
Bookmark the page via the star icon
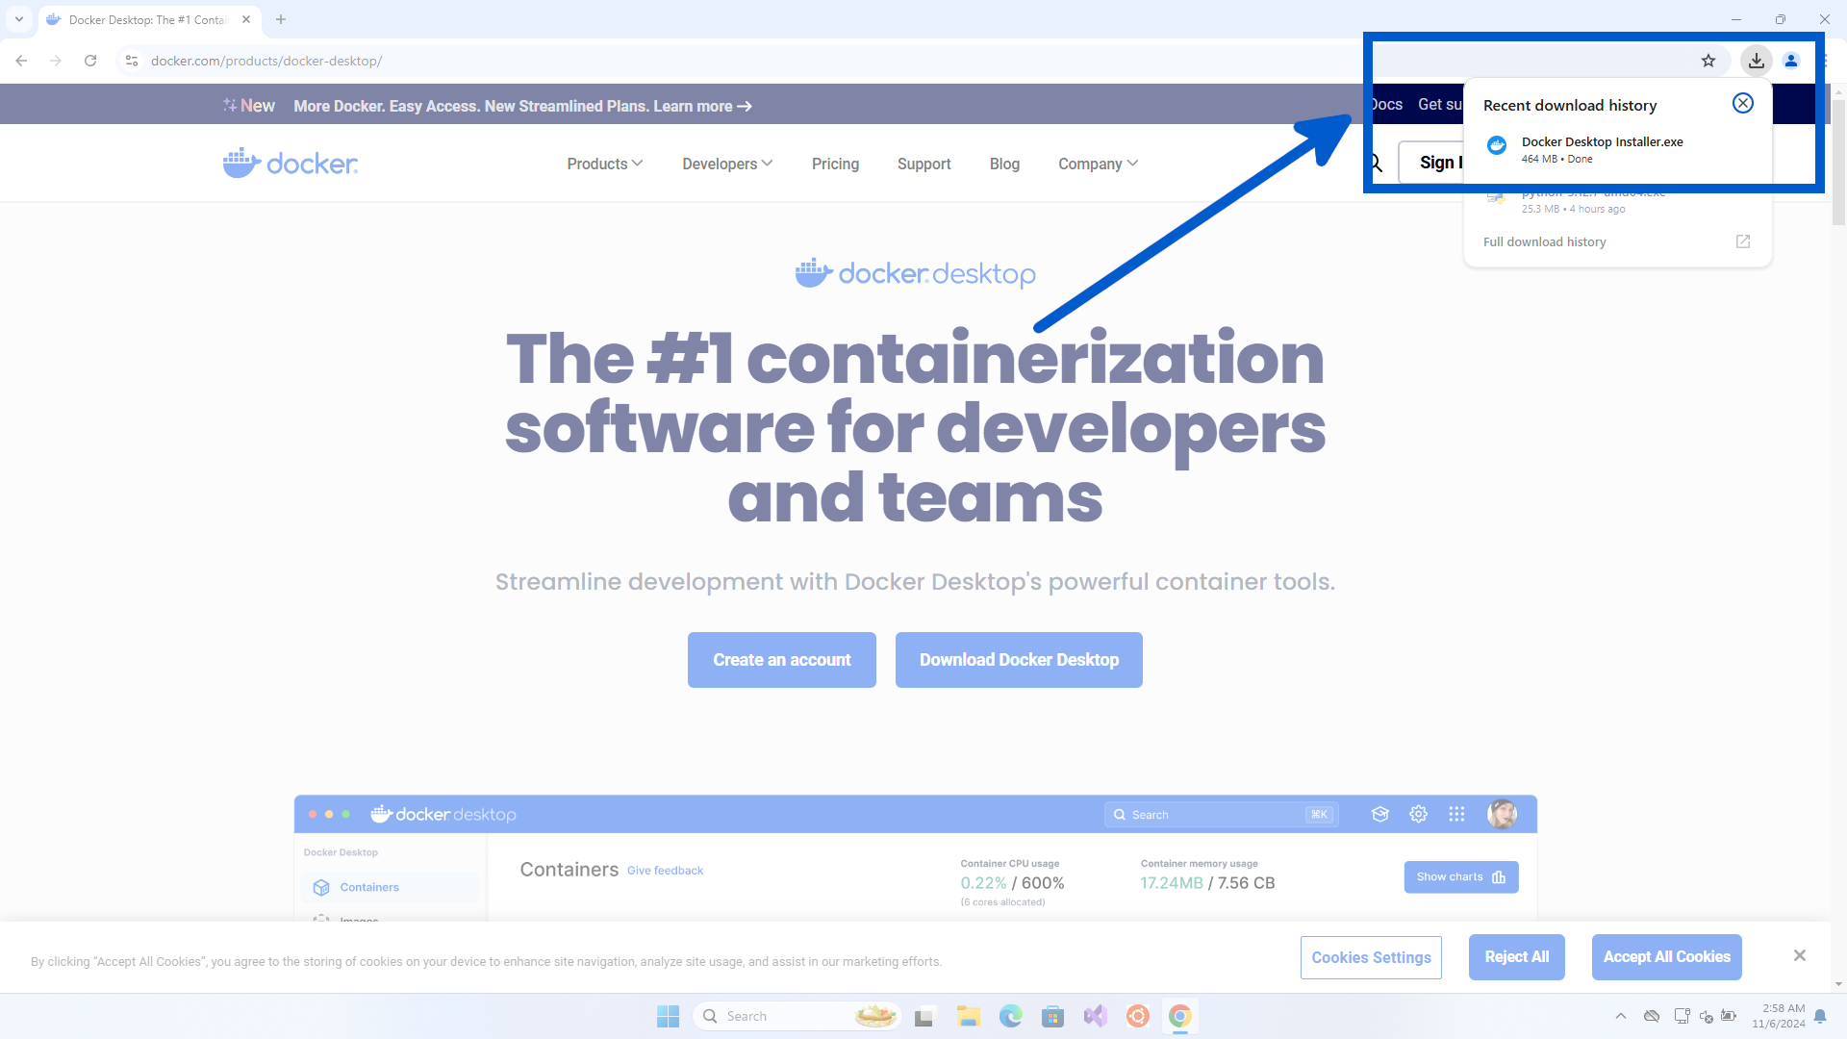(1708, 60)
